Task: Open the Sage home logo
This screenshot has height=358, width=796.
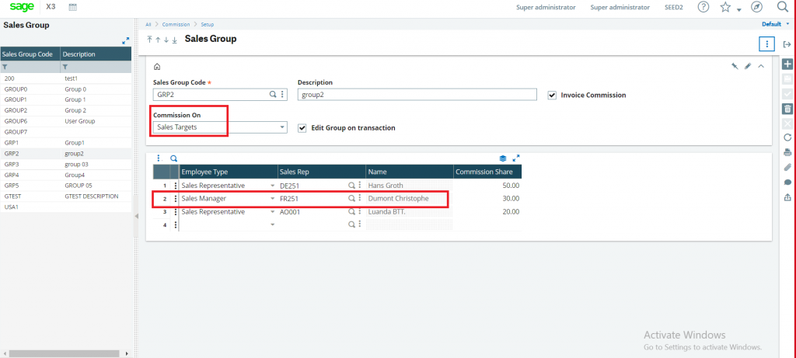Action: coord(22,6)
